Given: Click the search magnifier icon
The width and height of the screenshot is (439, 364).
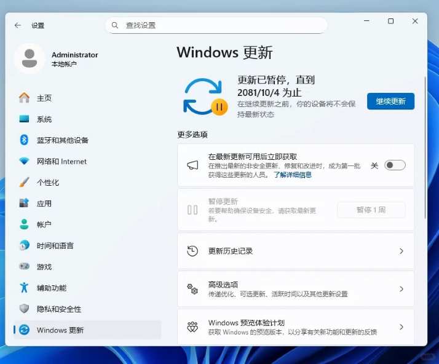Looking at the screenshot, I should (115, 25).
